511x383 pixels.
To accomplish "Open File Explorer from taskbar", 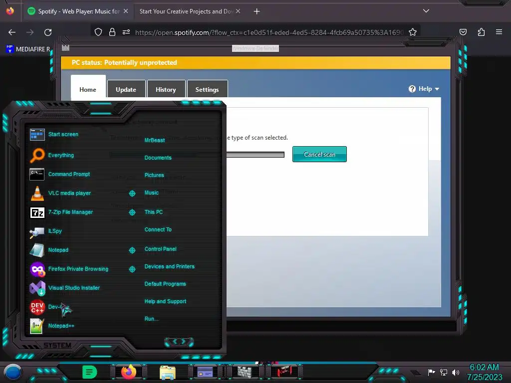I will point(168,372).
